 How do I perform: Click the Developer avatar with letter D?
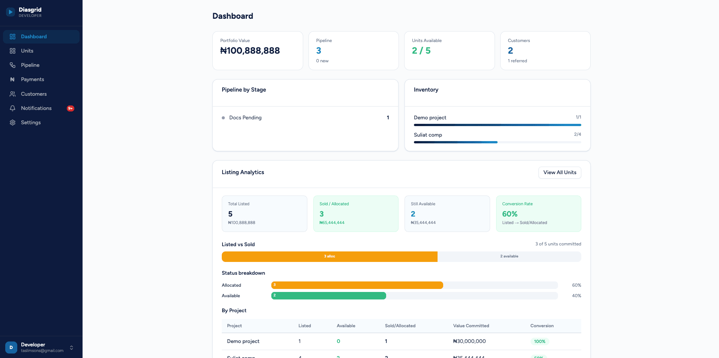tap(11, 347)
